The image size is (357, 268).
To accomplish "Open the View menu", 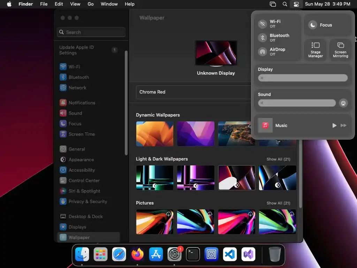I will (x=75, y=4).
